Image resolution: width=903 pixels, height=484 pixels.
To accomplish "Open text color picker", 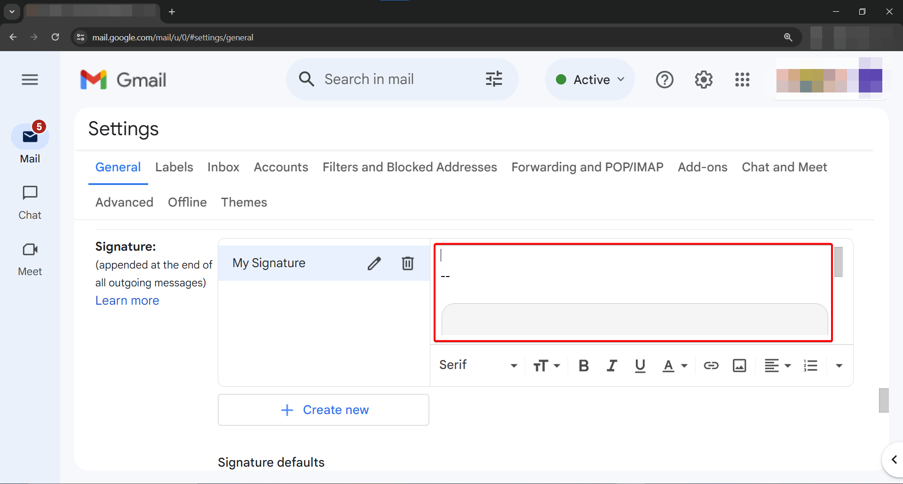I will [x=674, y=365].
